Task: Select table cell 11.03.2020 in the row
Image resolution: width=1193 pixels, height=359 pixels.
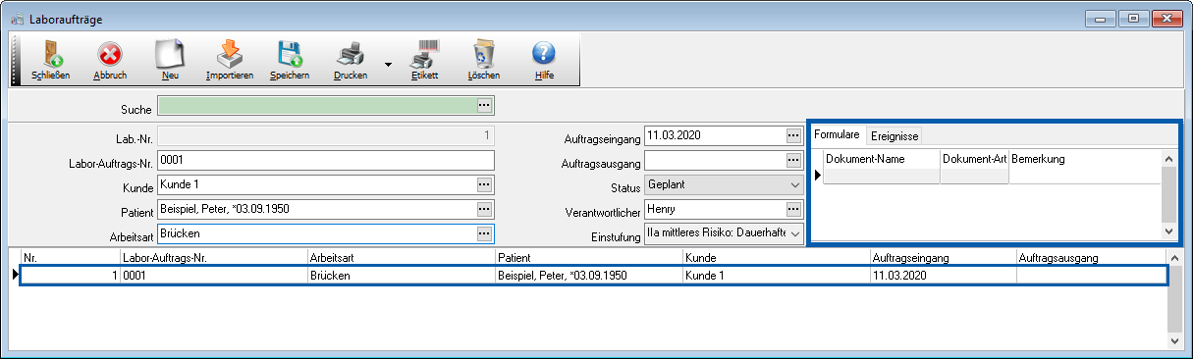Action: tap(943, 276)
